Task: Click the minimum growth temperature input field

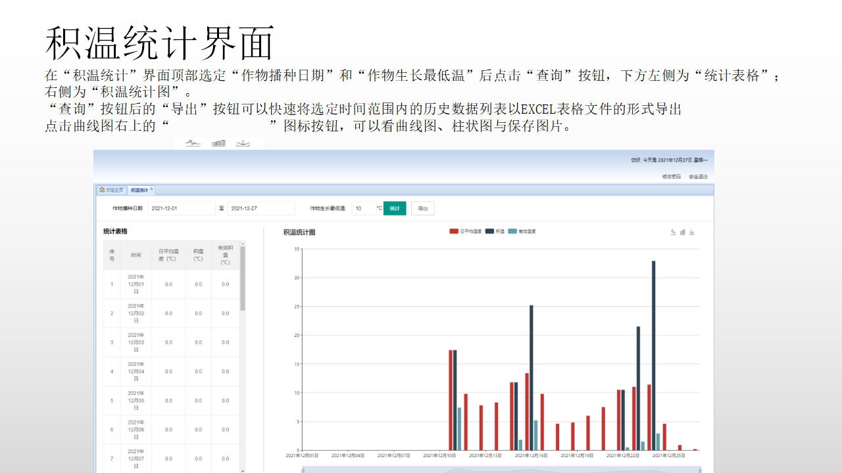Action: (363, 208)
